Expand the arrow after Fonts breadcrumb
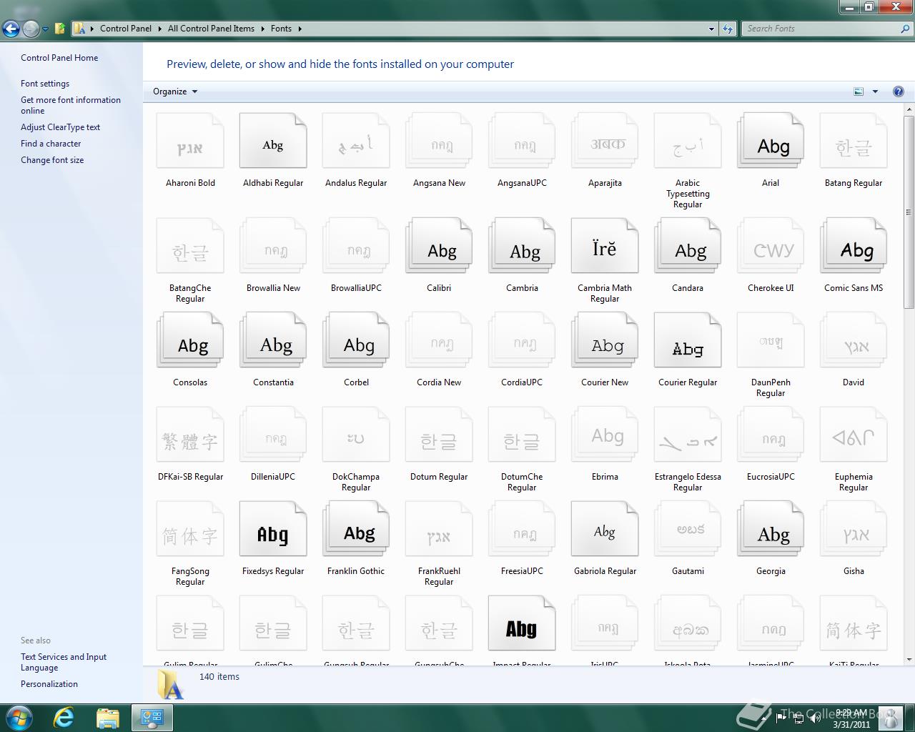 click(x=300, y=29)
